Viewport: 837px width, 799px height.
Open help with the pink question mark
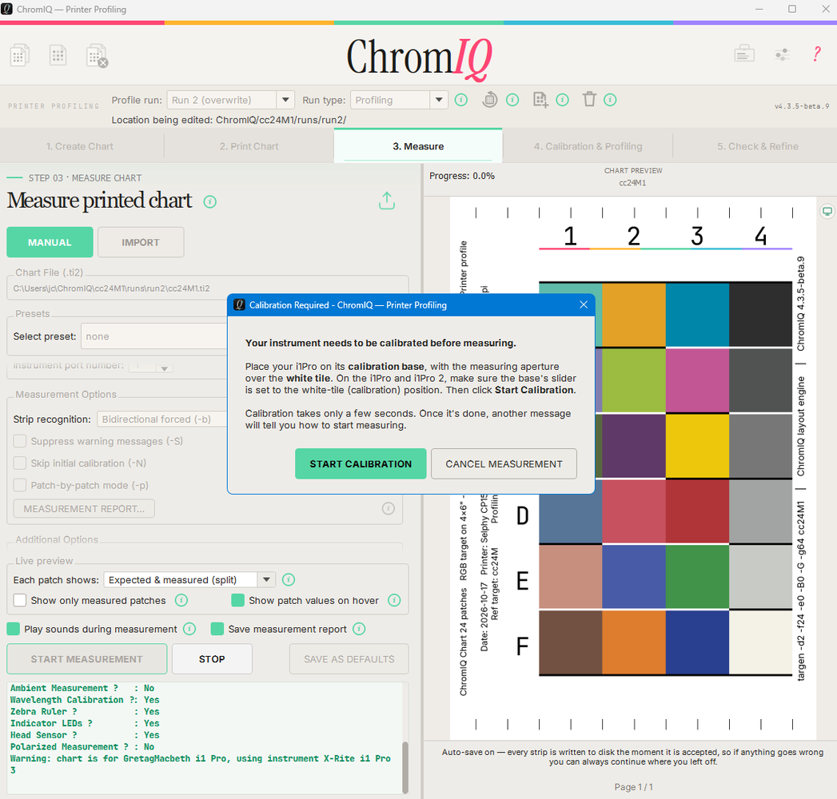pyautogui.click(x=817, y=54)
